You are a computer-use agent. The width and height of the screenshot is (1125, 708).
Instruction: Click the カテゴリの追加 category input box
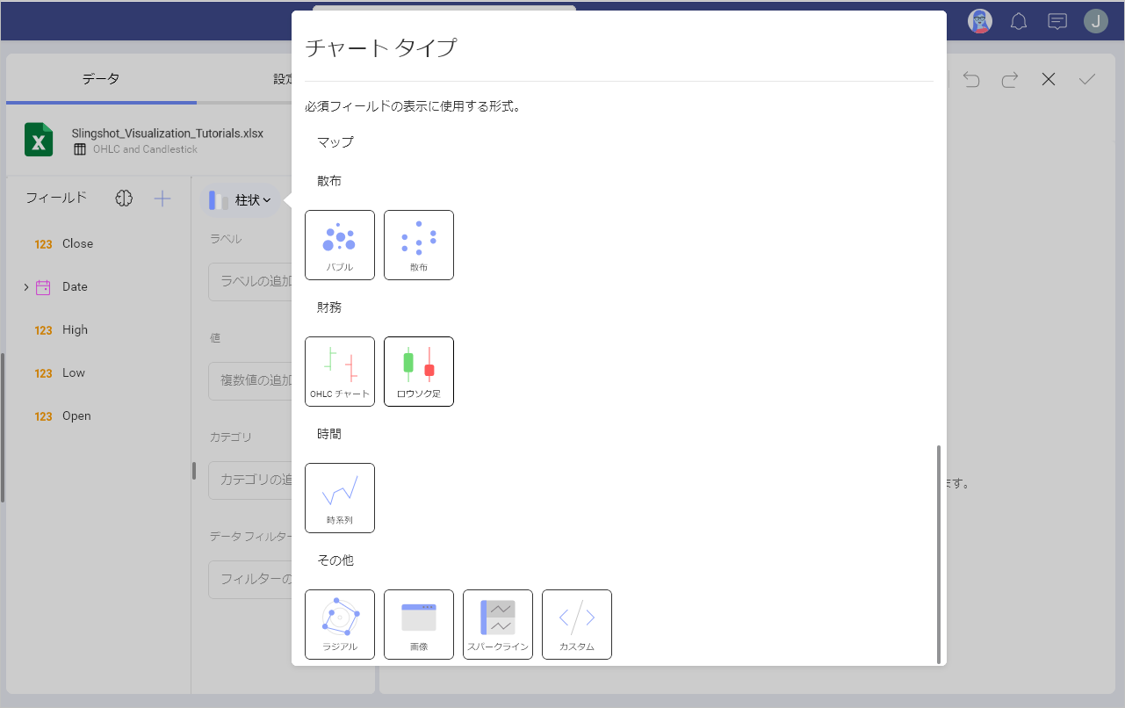pyautogui.click(x=250, y=480)
